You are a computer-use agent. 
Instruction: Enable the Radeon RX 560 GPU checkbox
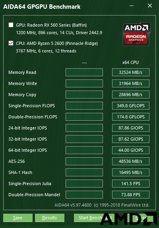(x=11, y=25)
